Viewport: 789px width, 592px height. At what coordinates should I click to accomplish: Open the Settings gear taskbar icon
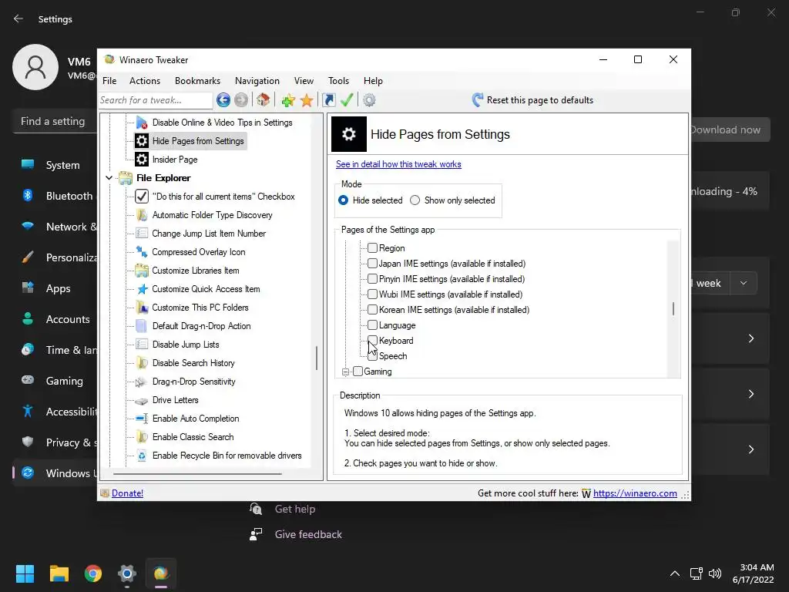pyautogui.click(x=127, y=573)
